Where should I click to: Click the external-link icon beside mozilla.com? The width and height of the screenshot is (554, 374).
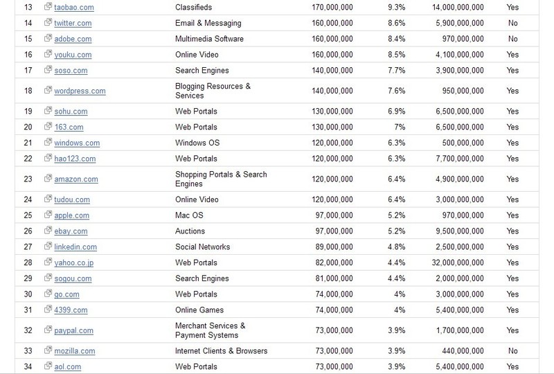48,350
